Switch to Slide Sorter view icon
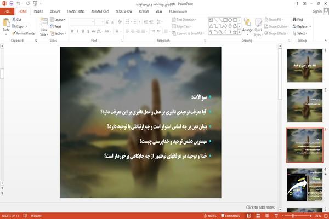 click(x=258, y=216)
